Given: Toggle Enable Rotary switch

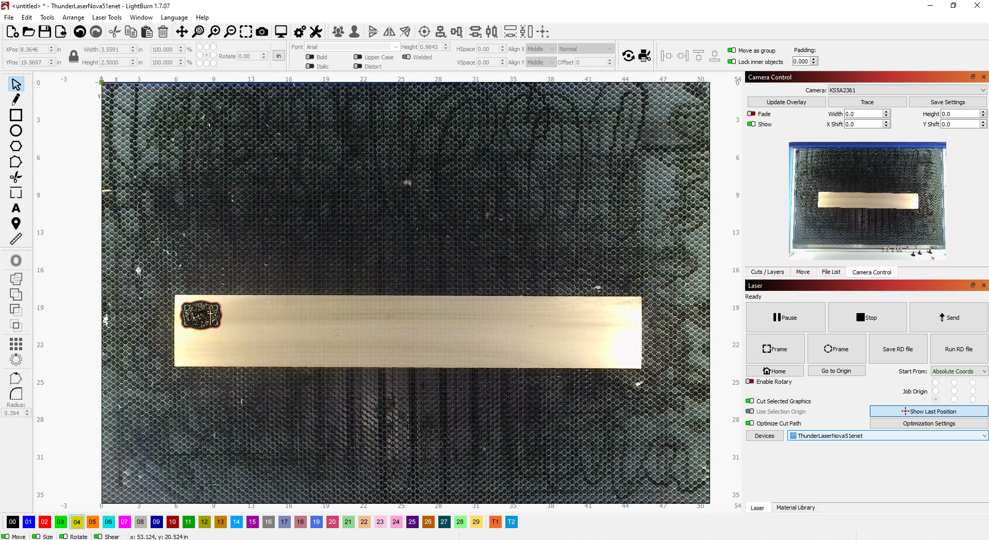Looking at the screenshot, I should (x=750, y=382).
